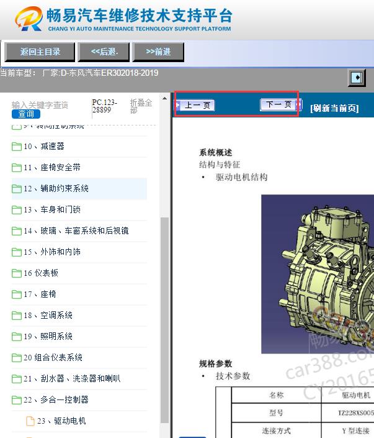Collapse all with 折叠全部 link
The height and width of the screenshot is (438, 374).
pos(141,106)
